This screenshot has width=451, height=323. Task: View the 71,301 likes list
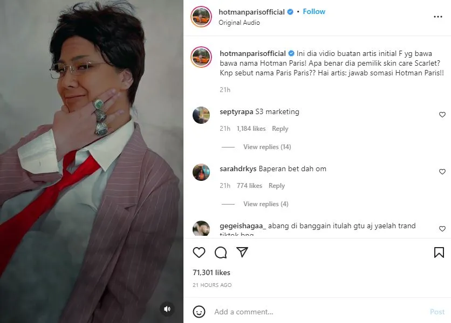(x=211, y=272)
